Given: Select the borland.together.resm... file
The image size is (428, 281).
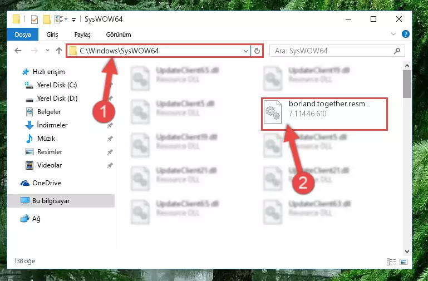Looking at the screenshot, I should point(324,114).
